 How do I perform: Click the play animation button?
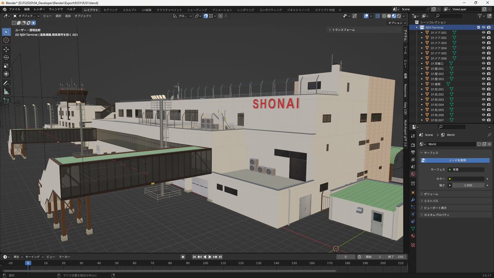coord(210,257)
